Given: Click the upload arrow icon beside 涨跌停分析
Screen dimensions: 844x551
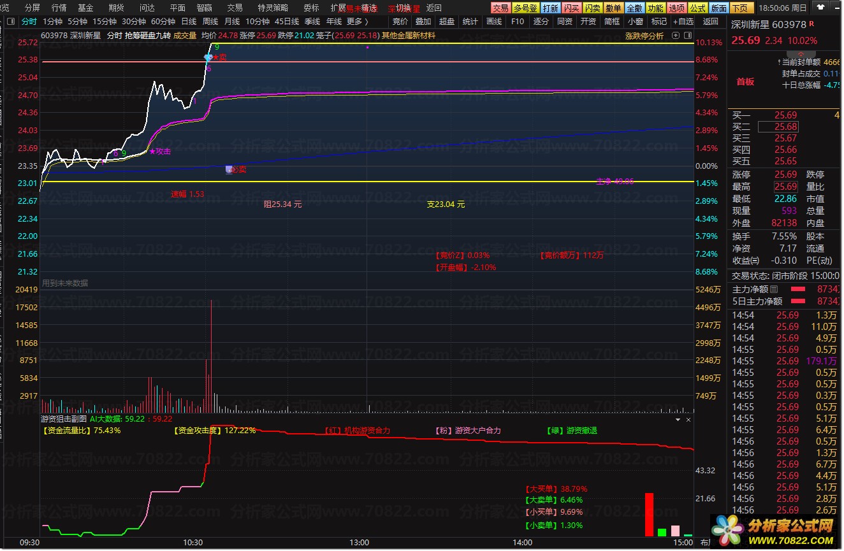Looking at the screenshot, I should tap(676, 36).
